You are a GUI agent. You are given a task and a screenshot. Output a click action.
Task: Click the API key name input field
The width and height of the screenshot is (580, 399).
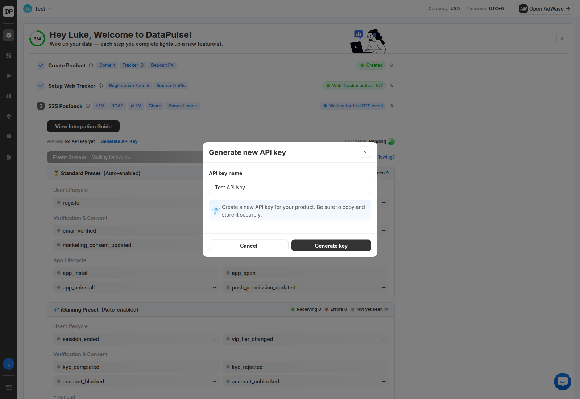290,187
